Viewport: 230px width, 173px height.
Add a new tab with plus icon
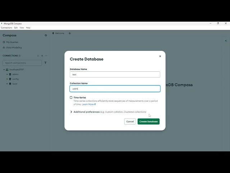click(x=70, y=33)
